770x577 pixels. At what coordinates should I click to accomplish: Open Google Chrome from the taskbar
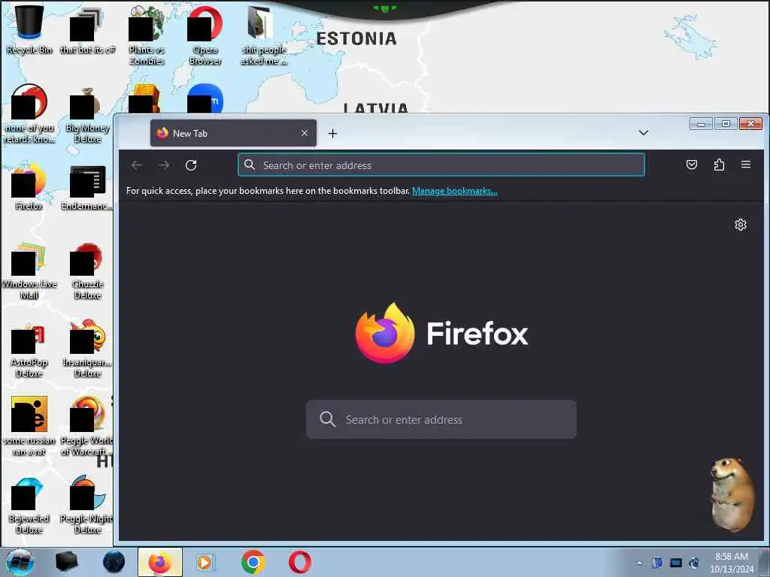tap(253, 562)
